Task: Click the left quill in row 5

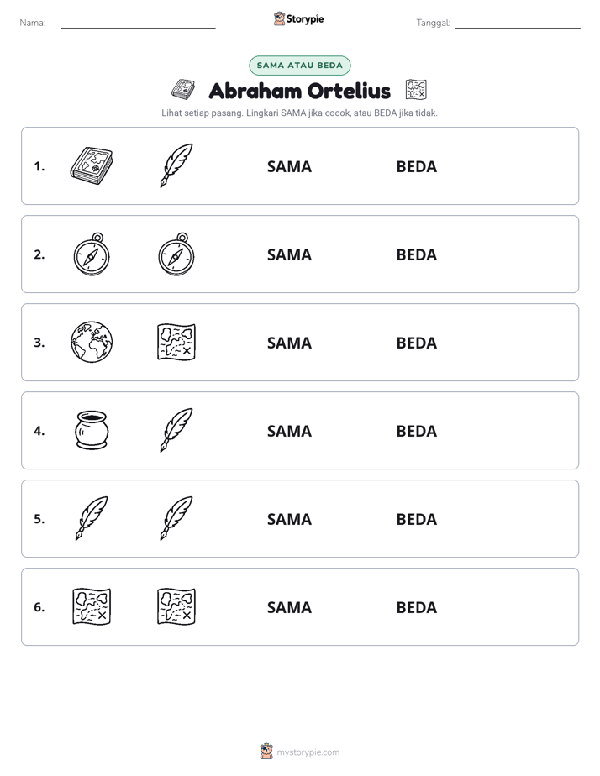Action: [92, 518]
